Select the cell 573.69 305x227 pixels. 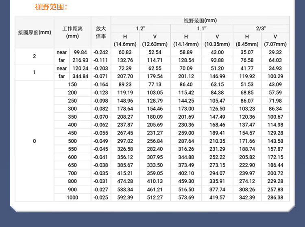pos(186,197)
